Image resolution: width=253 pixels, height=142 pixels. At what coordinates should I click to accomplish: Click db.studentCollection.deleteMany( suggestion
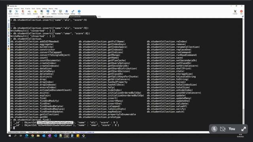click(x=33, y=71)
